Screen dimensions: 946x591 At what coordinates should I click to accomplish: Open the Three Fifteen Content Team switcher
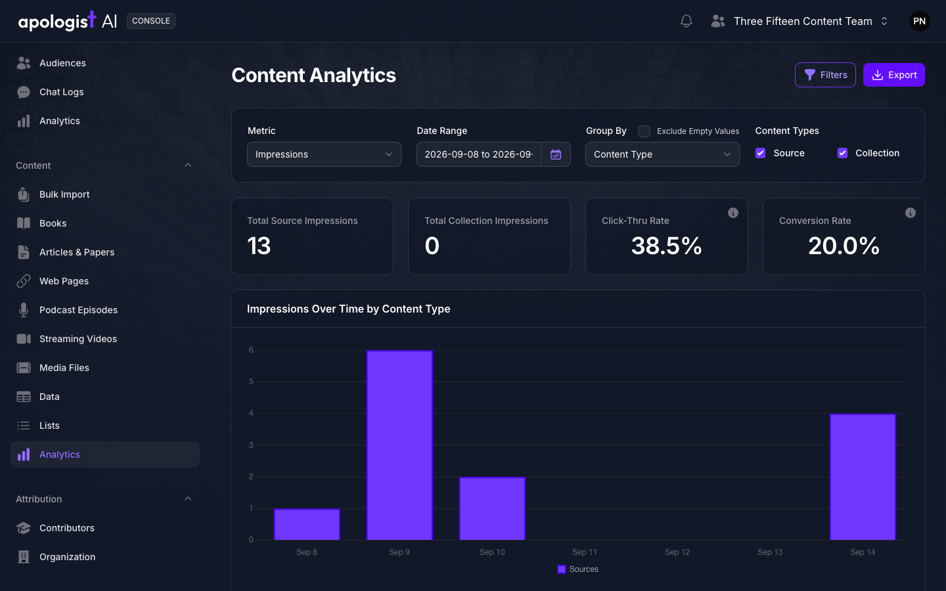pyautogui.click(x=800, y=21)
